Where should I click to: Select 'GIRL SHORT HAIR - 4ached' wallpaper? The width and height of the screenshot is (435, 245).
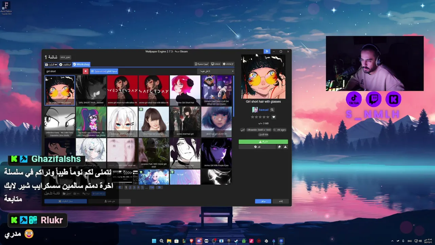pos(91,91)
